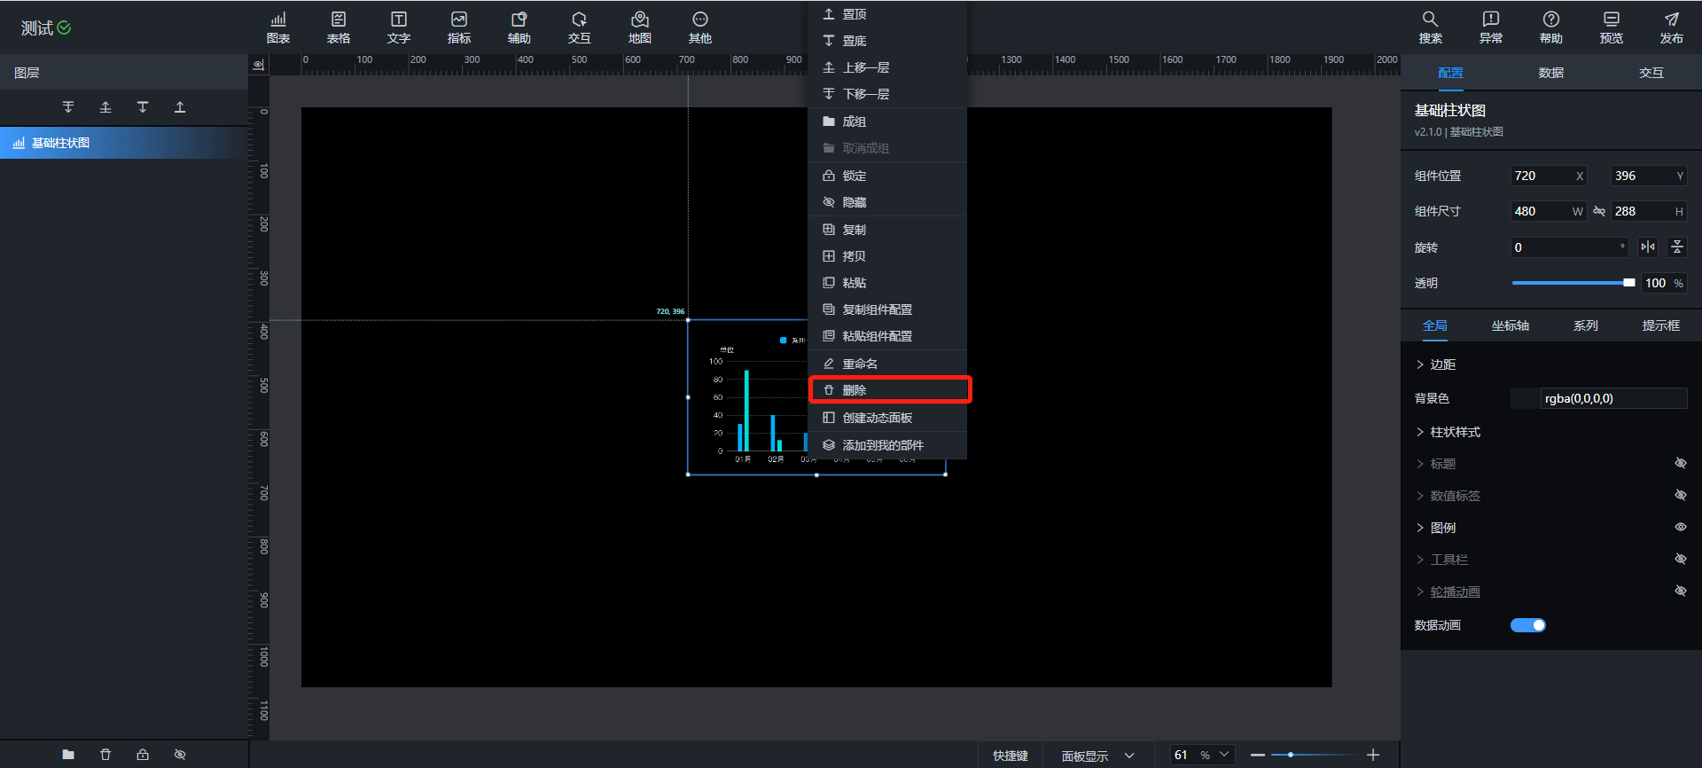The image size is (1702, 768).
Task: Click the horizontal flip icon beside rotation
Action: tap(1648, 247)
